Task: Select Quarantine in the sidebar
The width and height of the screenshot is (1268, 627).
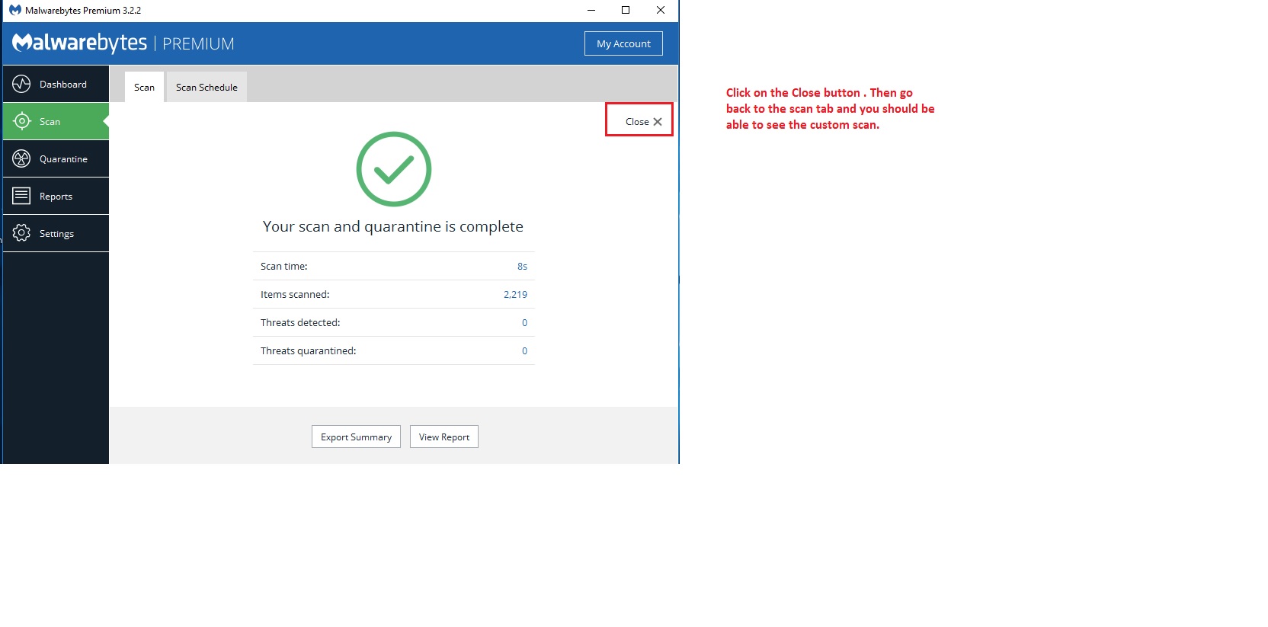Action: [56, 158]
